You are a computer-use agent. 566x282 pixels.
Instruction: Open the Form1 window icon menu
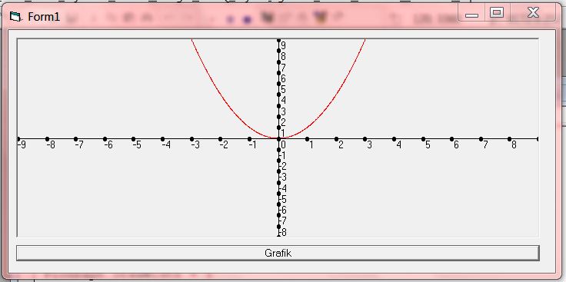click(x=15, y=17)
